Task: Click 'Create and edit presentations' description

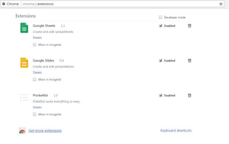Action: click(x=53, y=67)
